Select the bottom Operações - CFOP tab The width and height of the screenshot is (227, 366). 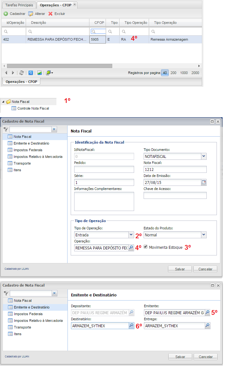(22, 82)
